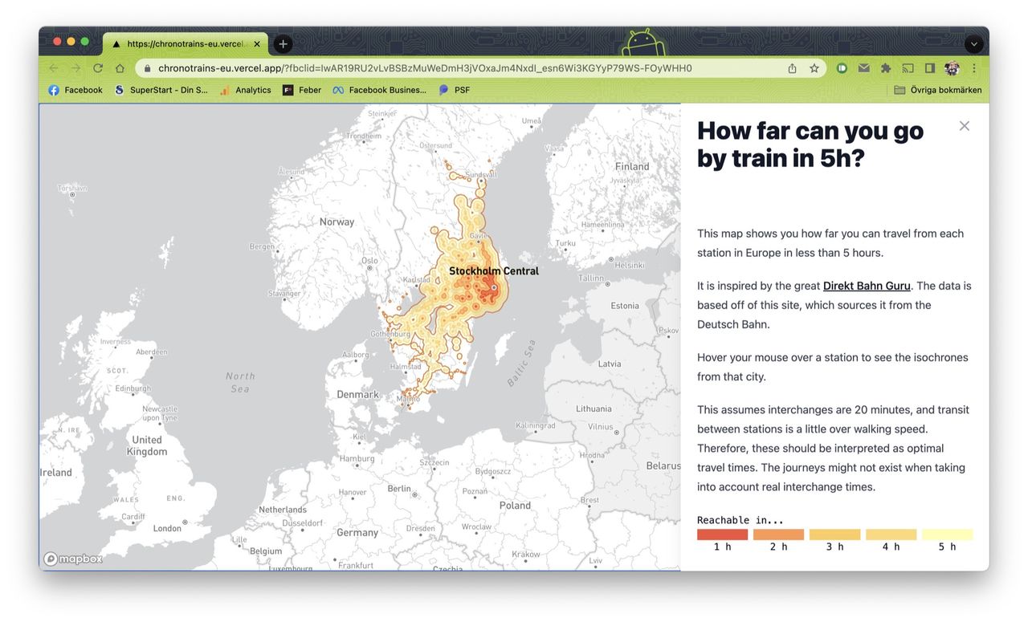
Task: Select the chronotrains browser tab
Action: click(x=185, y=44)
